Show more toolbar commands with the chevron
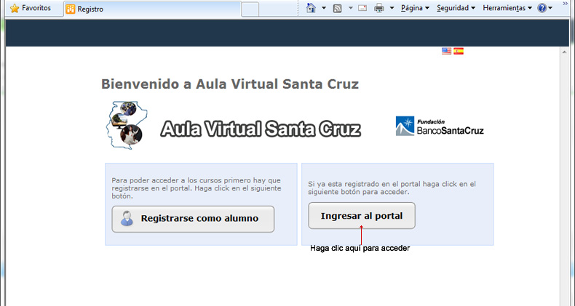The image size is (575, 306). click(565, 3)
